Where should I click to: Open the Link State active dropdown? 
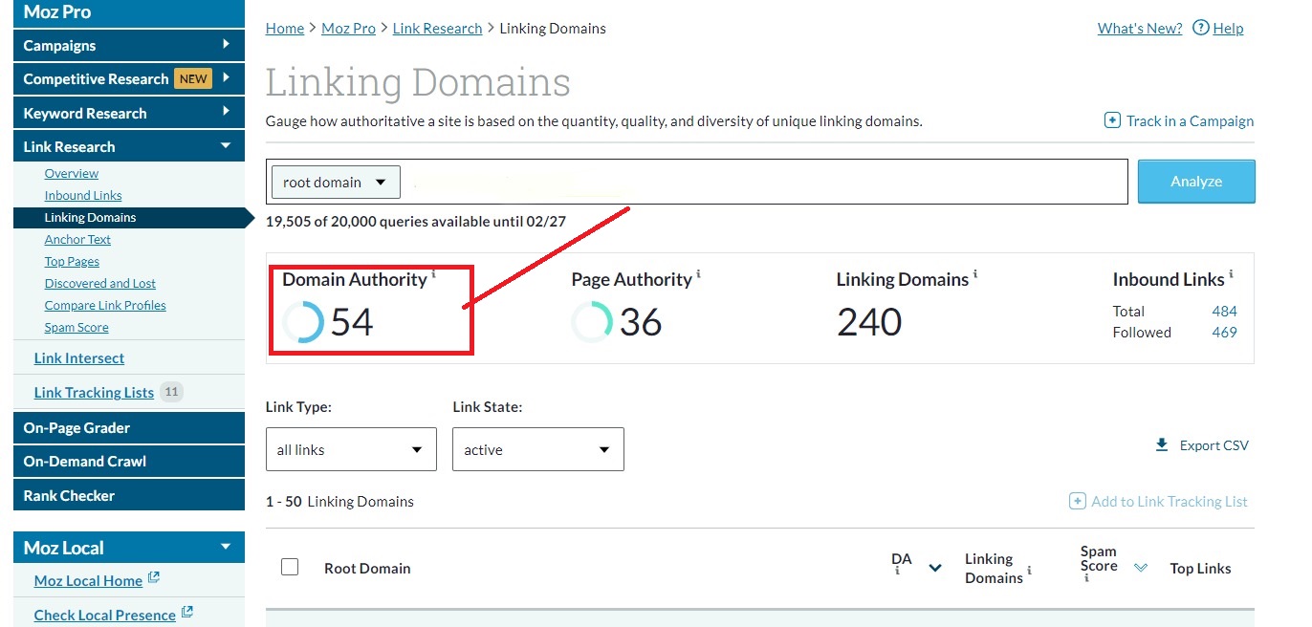click(x=537, y=449)
